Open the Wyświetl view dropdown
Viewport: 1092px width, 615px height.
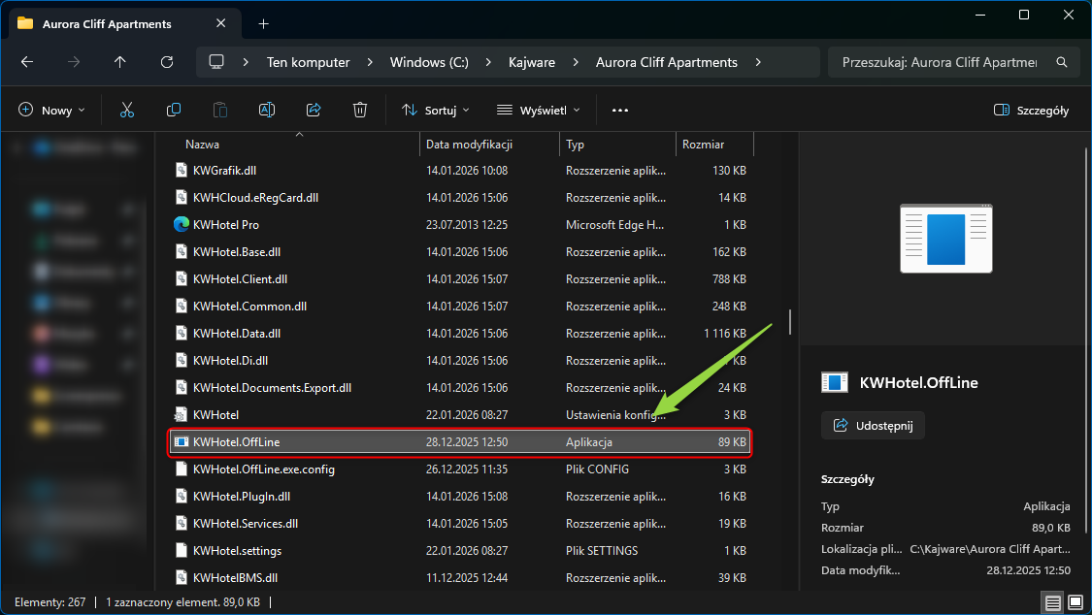pos(539,111)
